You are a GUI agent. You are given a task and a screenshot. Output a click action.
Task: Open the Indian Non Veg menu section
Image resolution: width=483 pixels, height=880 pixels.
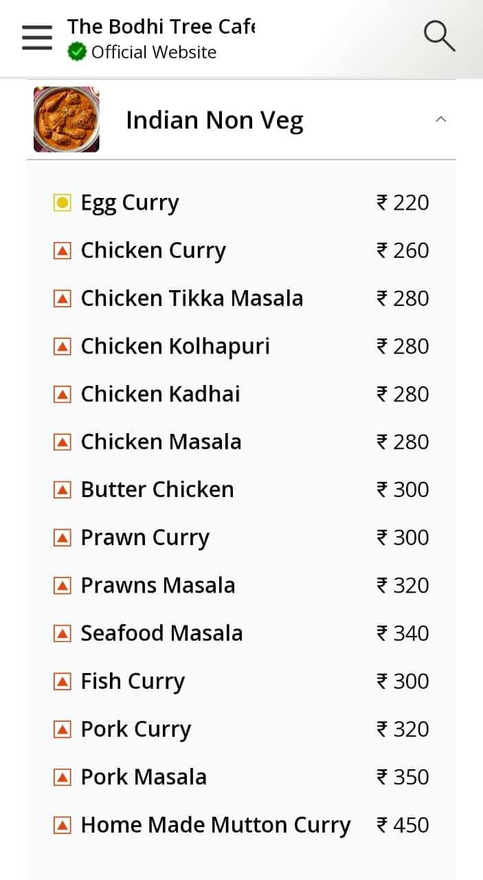[215, 119]
